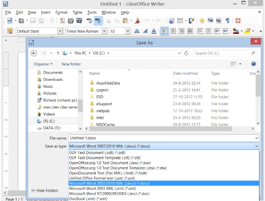The height and width of the screenshot is (201, 265).
Task: Click the Spelling and Grammar icon
Action: 89,21
